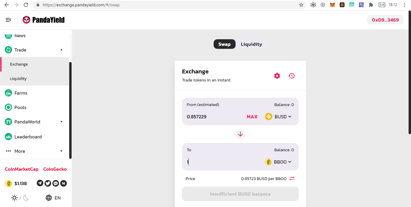The height and width of the screenshot is (207, 411).
Task: Open Chrome extensions puzzle icon
Action: (x=371, y=5)
